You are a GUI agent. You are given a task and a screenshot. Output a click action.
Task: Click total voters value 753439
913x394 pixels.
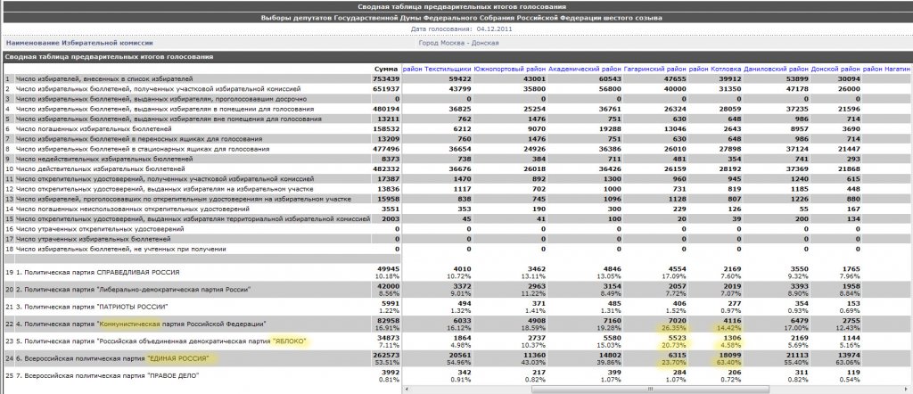click(386, 78)
